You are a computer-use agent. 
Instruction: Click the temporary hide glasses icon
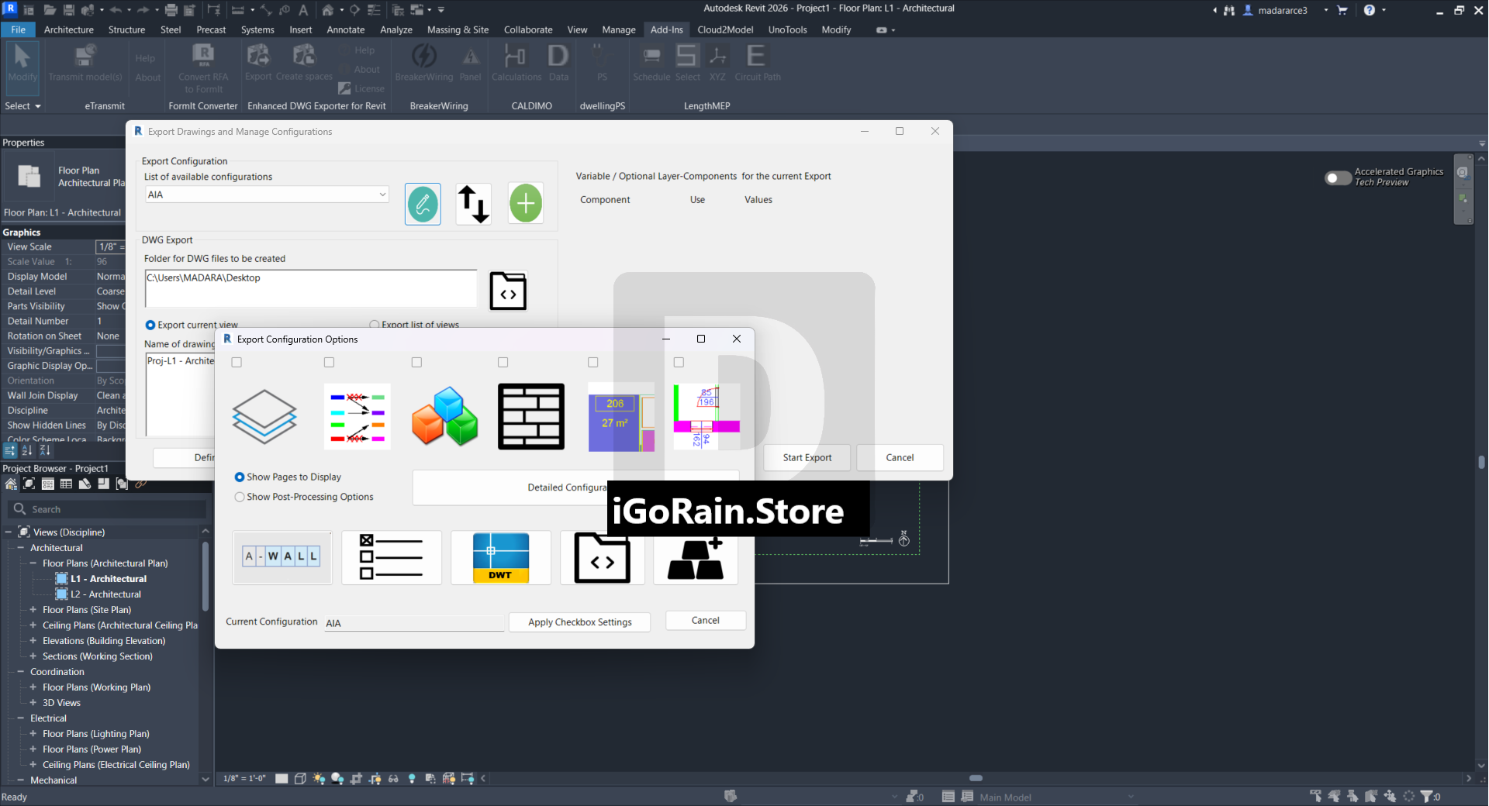(x=393, y=779)
